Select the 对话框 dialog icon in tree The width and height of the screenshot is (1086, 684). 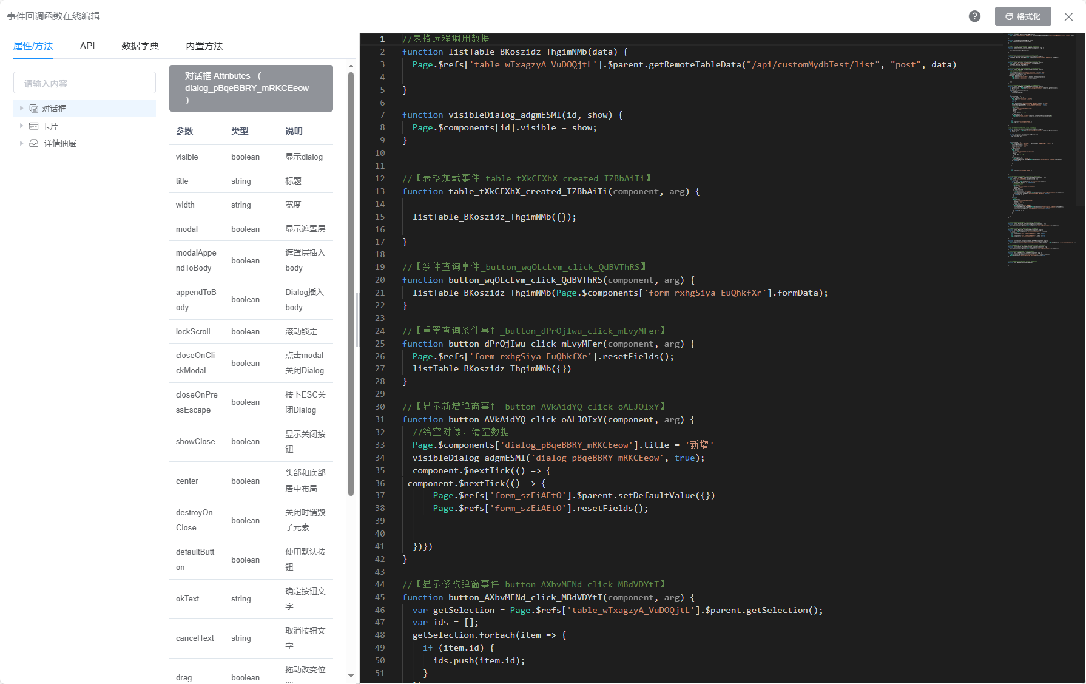34,109
